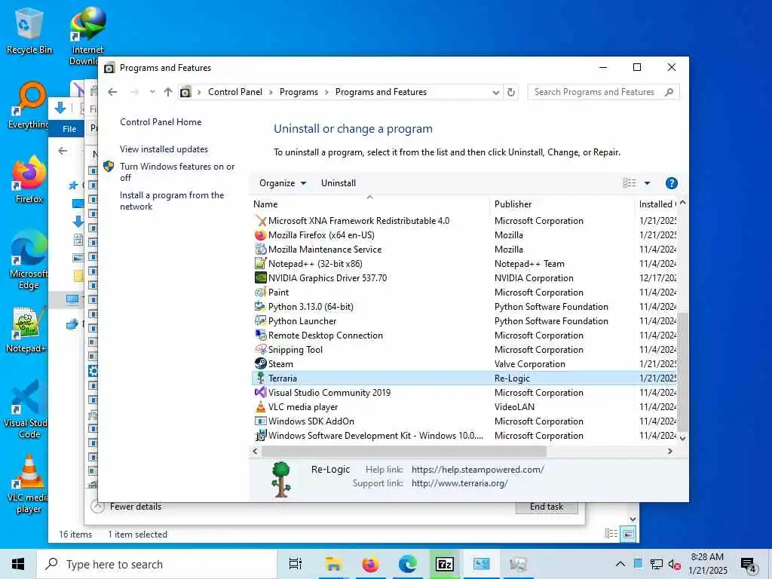
Task: Click the taskbar search box
Action: [x=157, y=564]
